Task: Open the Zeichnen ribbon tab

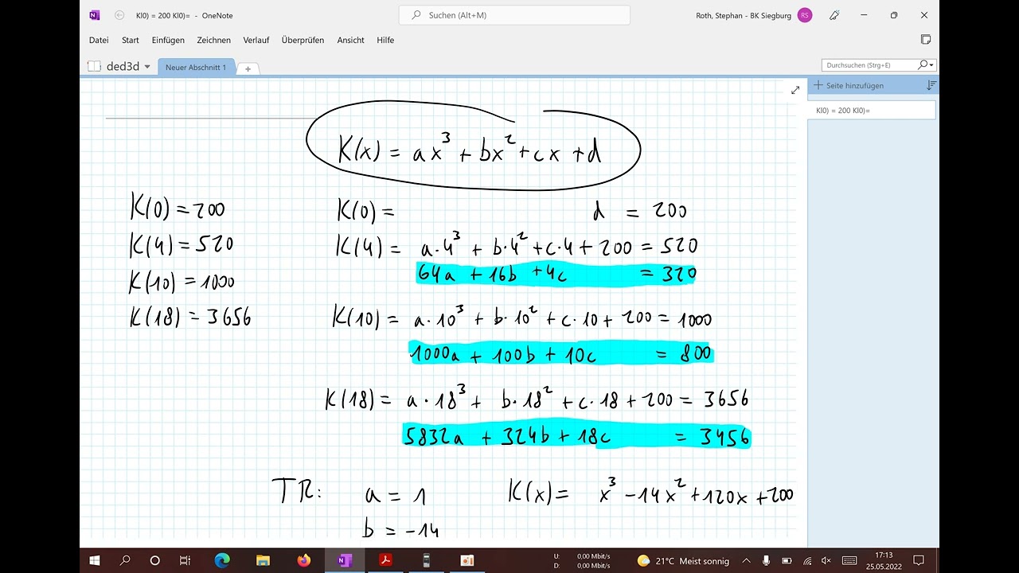Action: click(214, 40)
